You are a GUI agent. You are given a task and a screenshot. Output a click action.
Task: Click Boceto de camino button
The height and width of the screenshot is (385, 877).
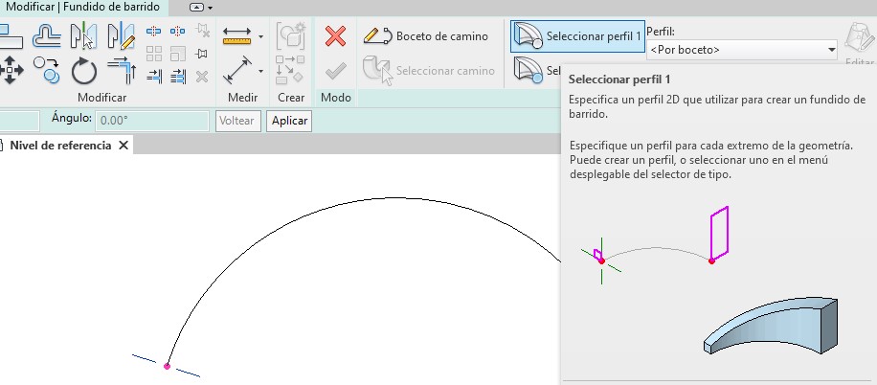[427, 36]
